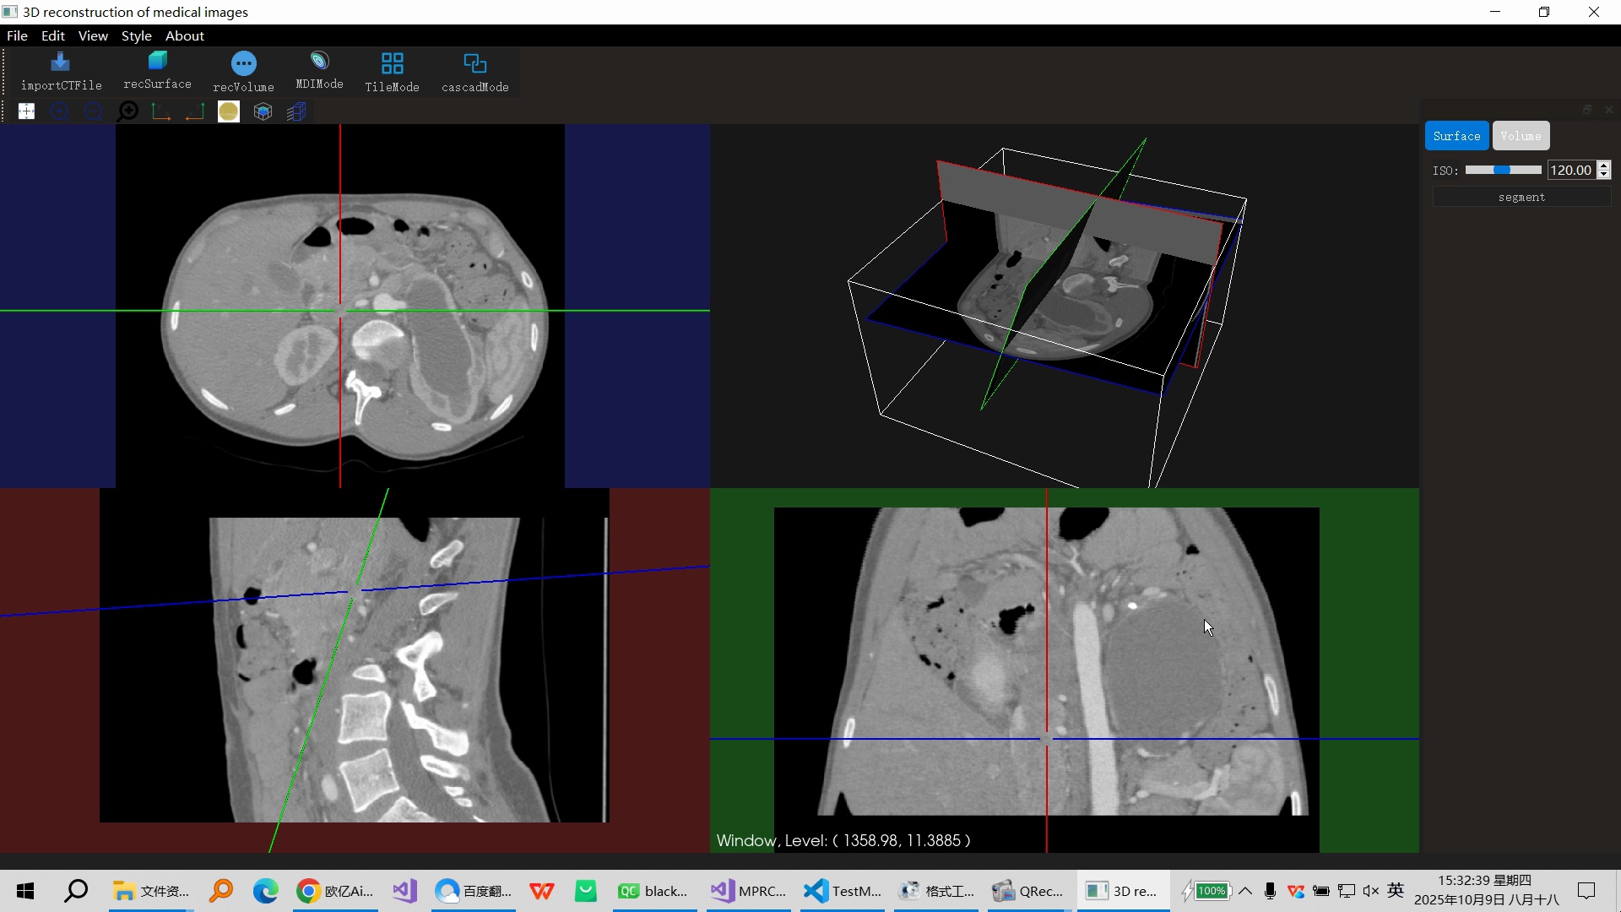Click the segment button
Image resolution: width=1621 pixels, height=912 pixels.
[x=1521, y=197]
